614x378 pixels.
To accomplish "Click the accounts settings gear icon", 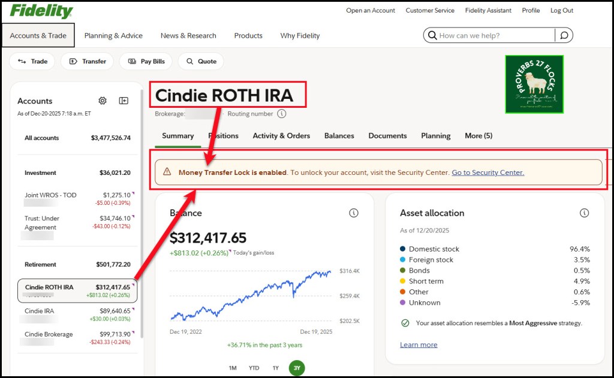I will pos(103,101).
